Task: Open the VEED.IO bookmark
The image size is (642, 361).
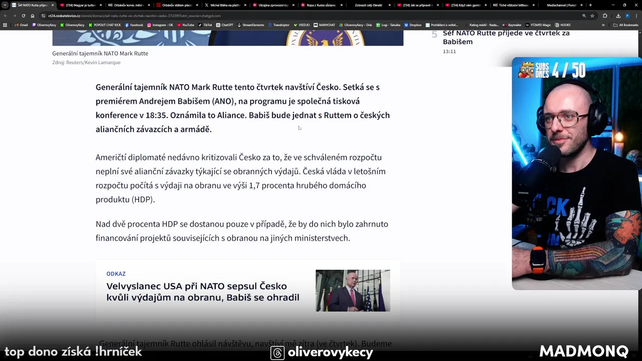Action: pos(302,25)
